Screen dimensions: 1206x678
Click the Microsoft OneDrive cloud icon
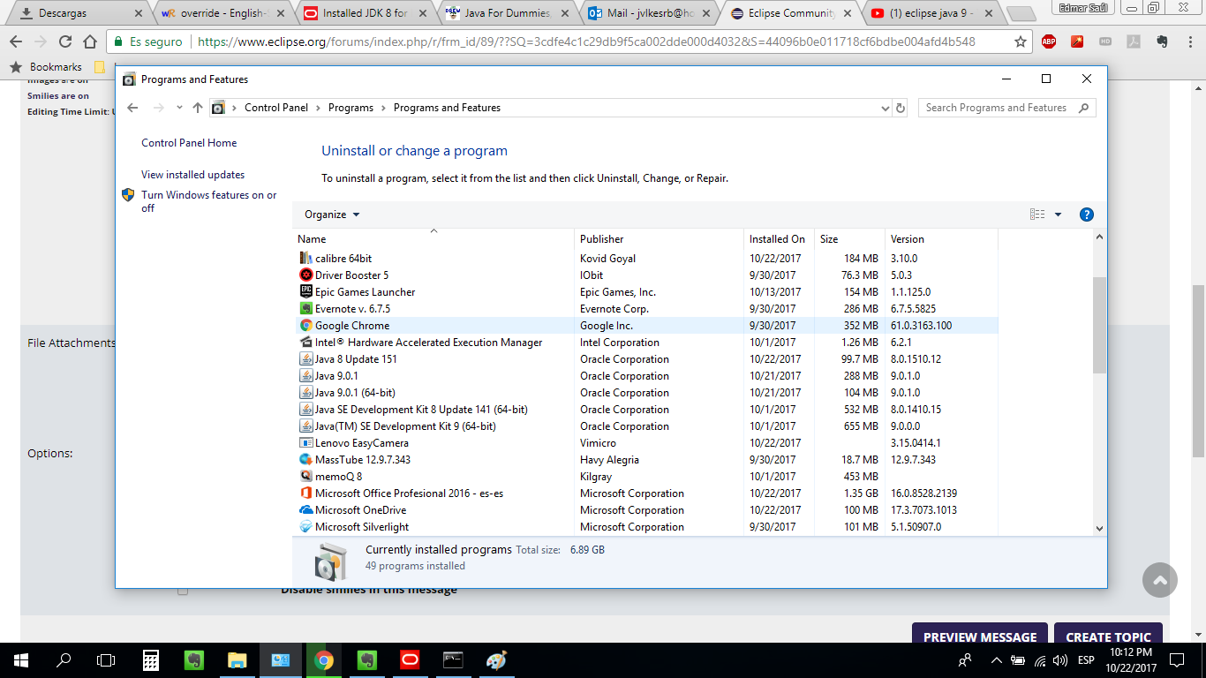coord(305,510)
